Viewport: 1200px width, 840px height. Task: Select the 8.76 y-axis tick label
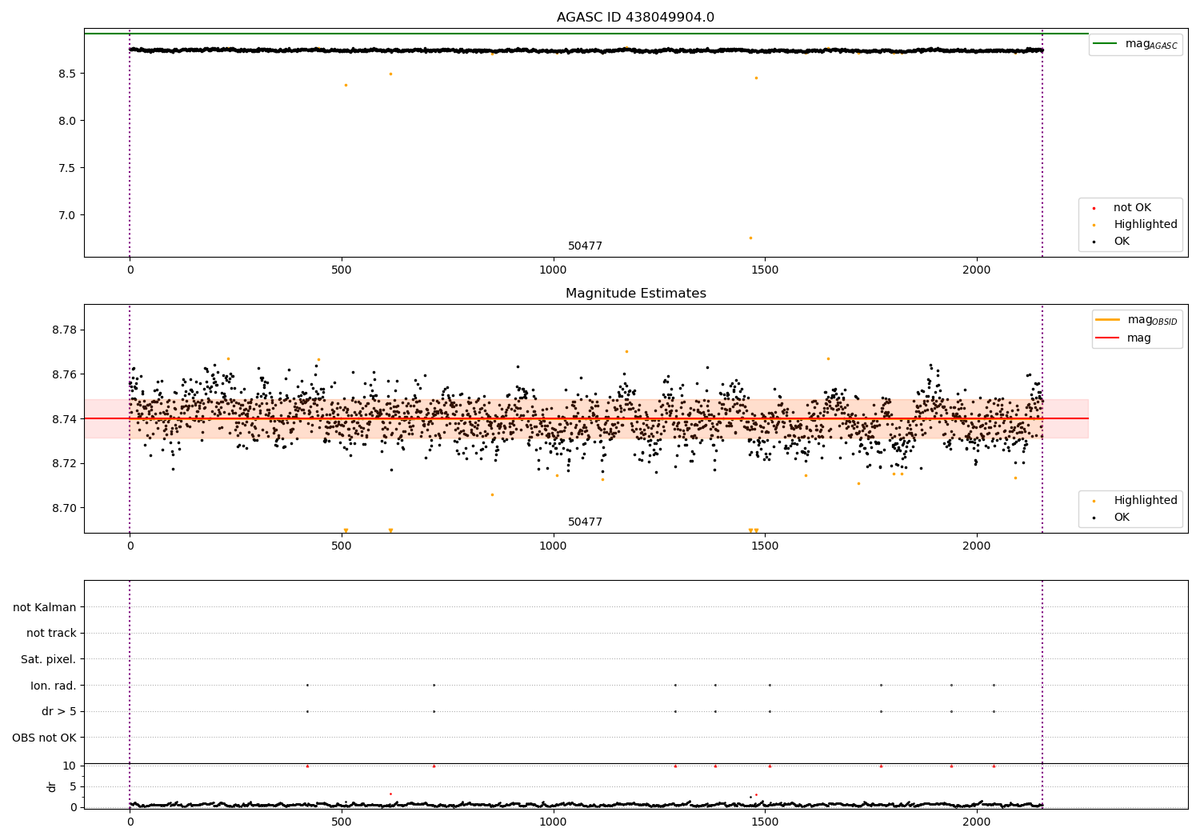(64, 375)
